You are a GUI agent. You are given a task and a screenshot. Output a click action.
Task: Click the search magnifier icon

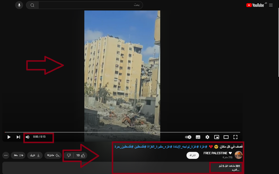[x=32, y=5]
